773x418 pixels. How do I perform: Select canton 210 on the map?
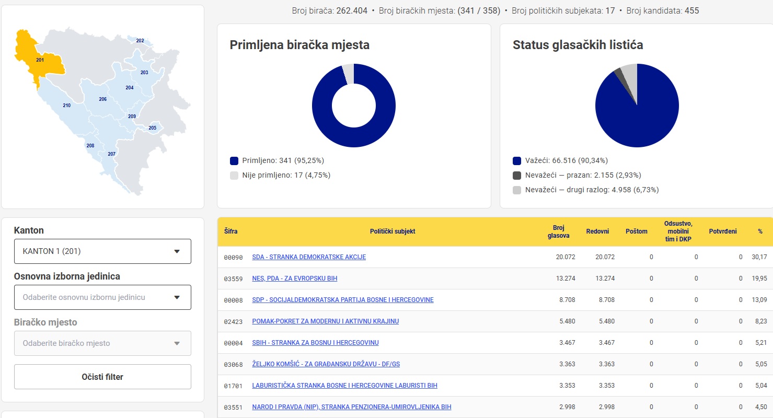pyautogui.click(x=66, y=106)
